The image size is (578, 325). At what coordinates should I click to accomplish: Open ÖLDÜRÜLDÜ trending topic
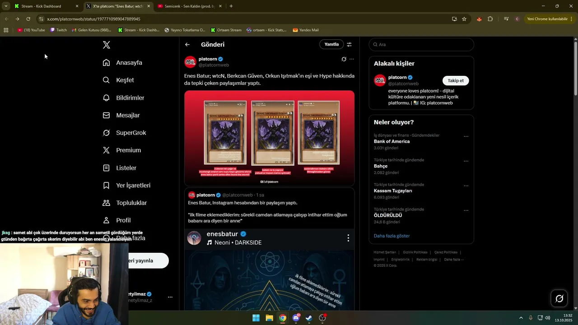click(388, 215)
